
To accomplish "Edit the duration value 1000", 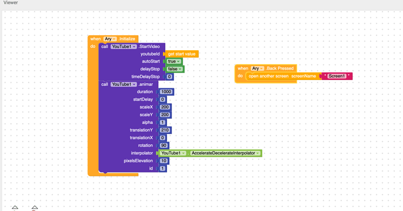I will pos(166,92).
